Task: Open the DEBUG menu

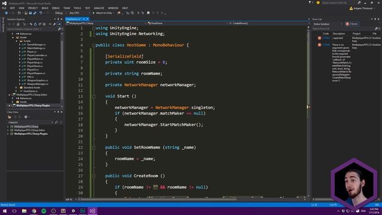Action: [56, 8]
